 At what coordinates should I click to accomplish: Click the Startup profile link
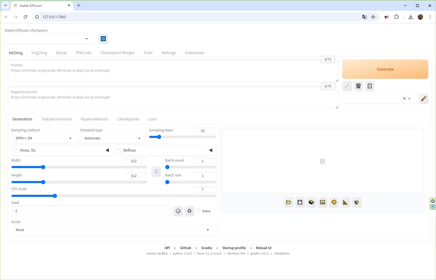(x=234, y=248)
